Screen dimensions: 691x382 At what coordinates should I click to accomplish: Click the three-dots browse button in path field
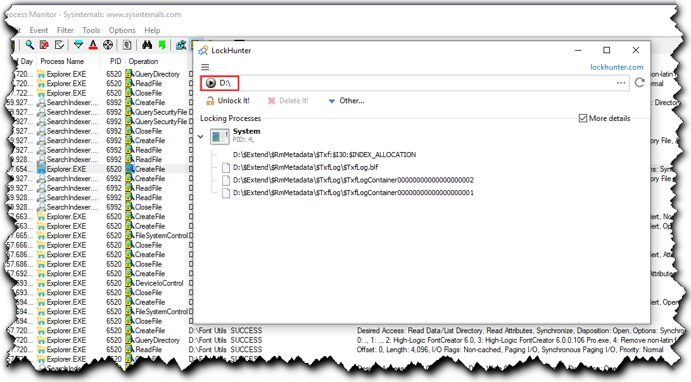(x=621, y=83)
